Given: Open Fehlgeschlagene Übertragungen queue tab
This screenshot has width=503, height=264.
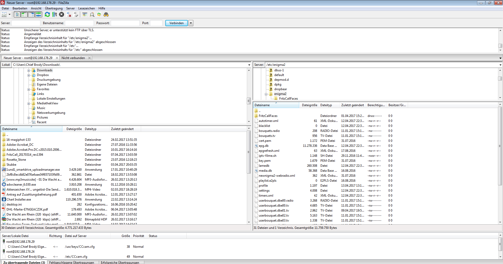Looking at the screenshot, I should pyautogui.click(x=72, y=262).
